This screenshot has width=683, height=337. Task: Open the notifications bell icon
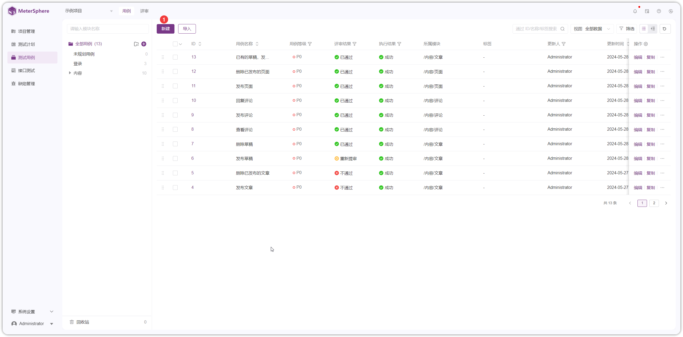(635, 11)
